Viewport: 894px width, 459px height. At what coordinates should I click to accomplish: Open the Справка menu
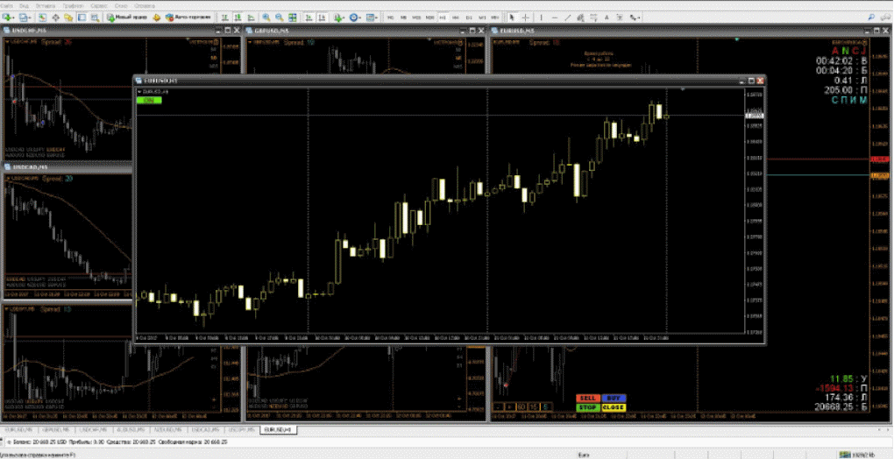coord(145,6)
